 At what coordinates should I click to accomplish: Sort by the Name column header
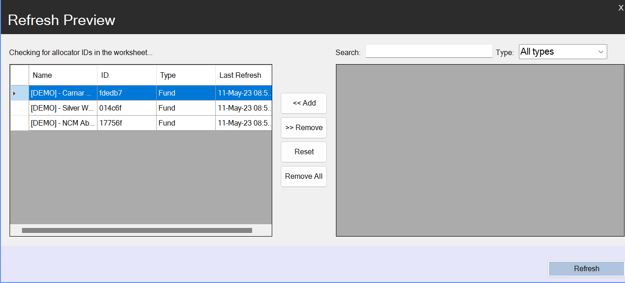pos(63,75)
